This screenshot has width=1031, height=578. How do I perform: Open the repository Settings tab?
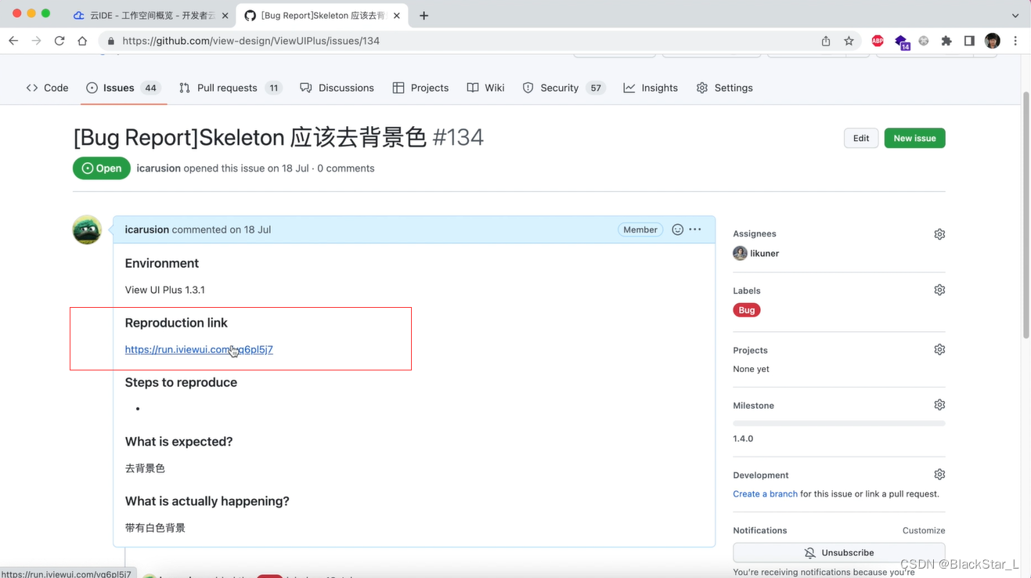tap(725, 88)
